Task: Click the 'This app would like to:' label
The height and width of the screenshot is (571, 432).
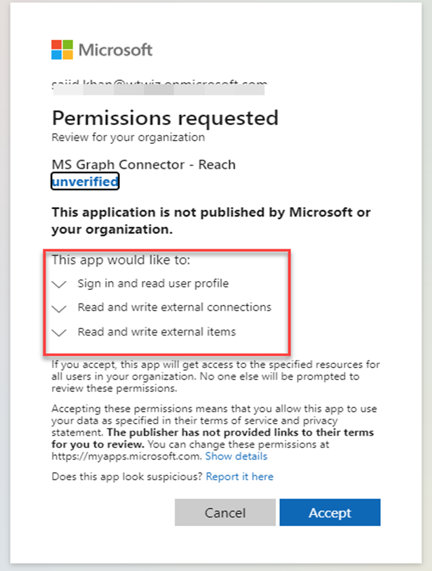Action: pyautogui.click(x=121, y=260)
